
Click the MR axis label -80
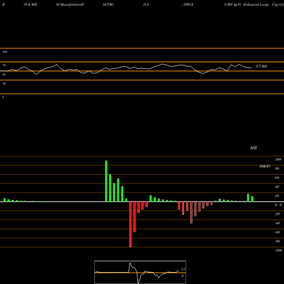tap(277, 241)
